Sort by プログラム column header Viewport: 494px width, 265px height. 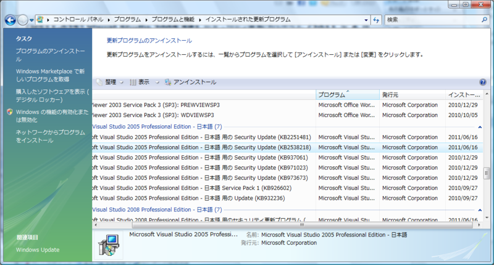[x=348, y=95]
